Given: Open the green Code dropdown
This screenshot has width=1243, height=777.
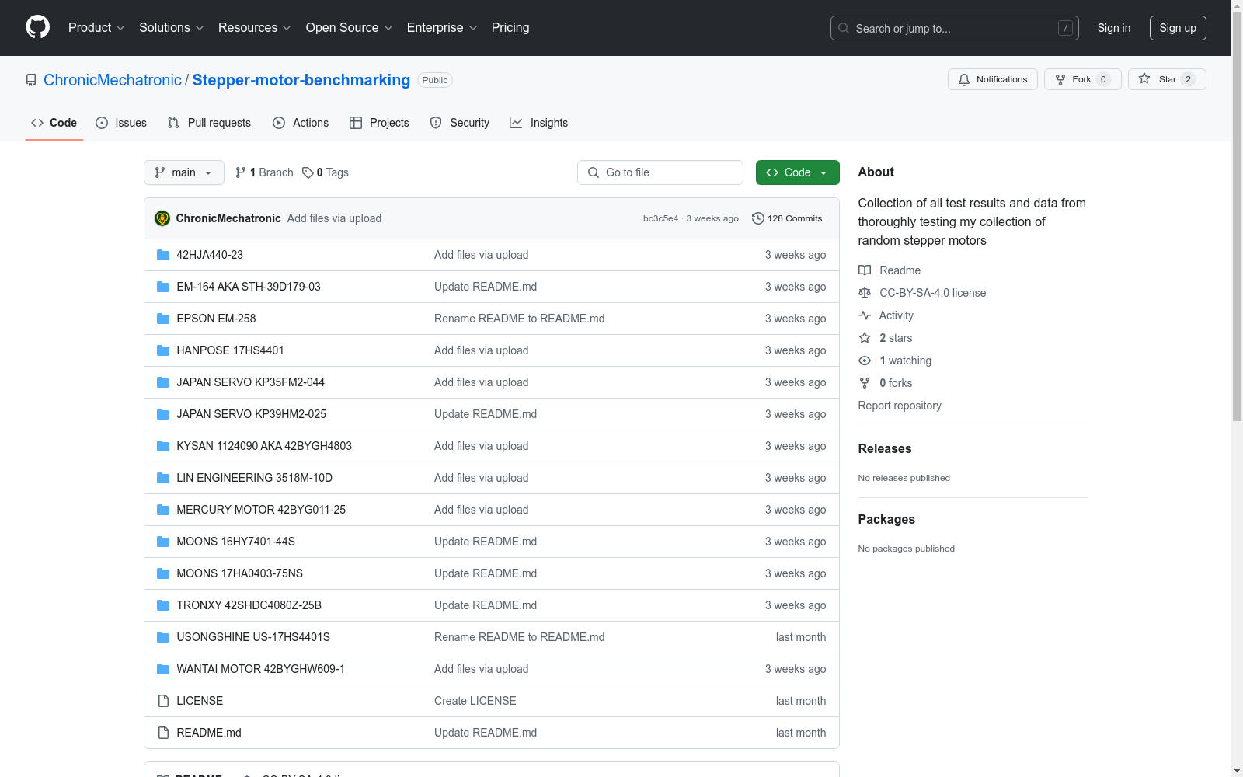Looking at the screenshot, I should click(797, 172).
